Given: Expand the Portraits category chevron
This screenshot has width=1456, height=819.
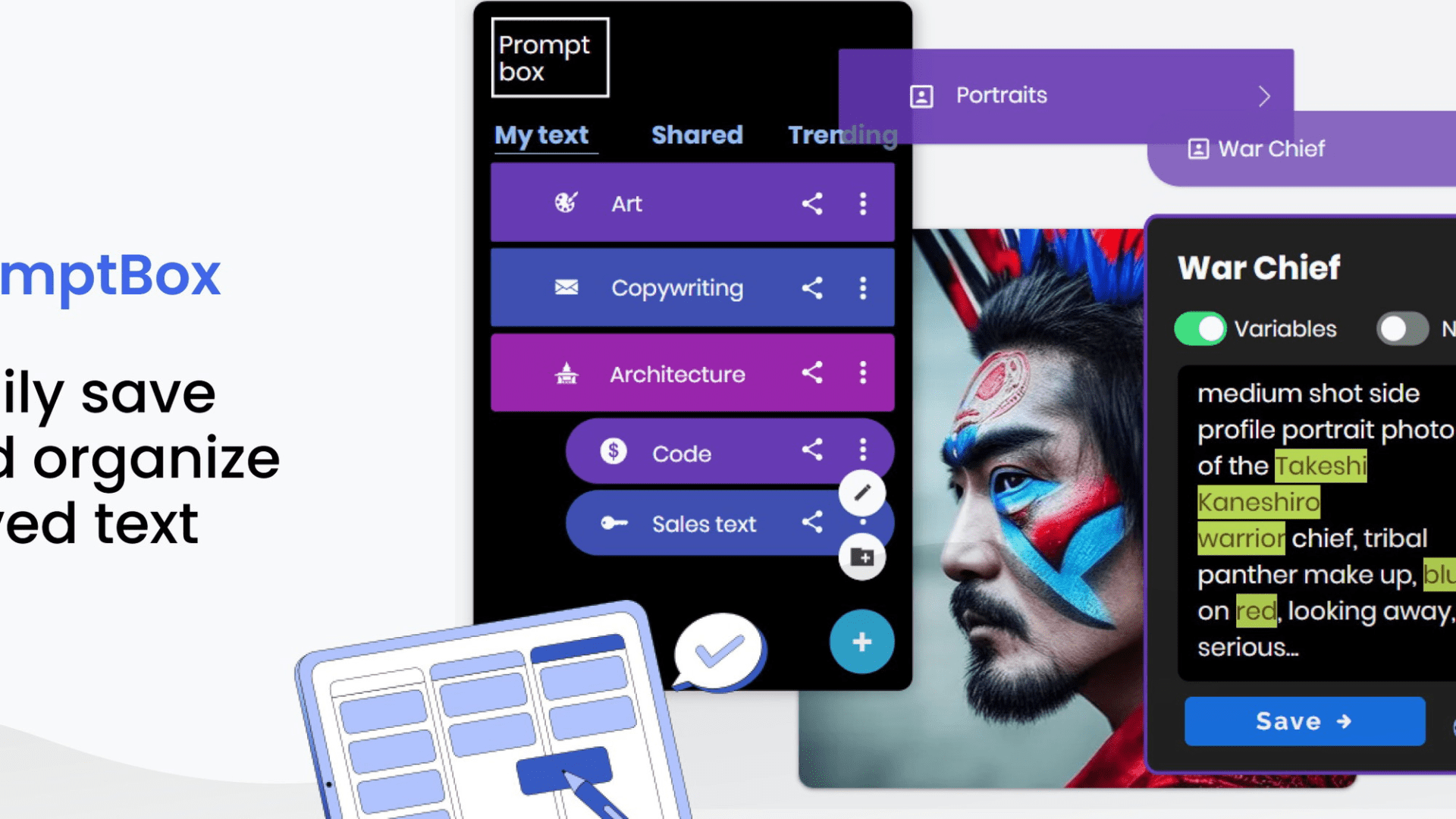Looking at the screenshot, I should 1264,96.
